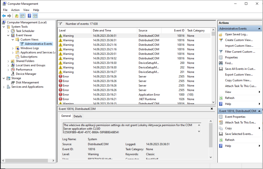Click Import Custom View action
The height and width of the screenshot is (169, 263).
(239, 46)
